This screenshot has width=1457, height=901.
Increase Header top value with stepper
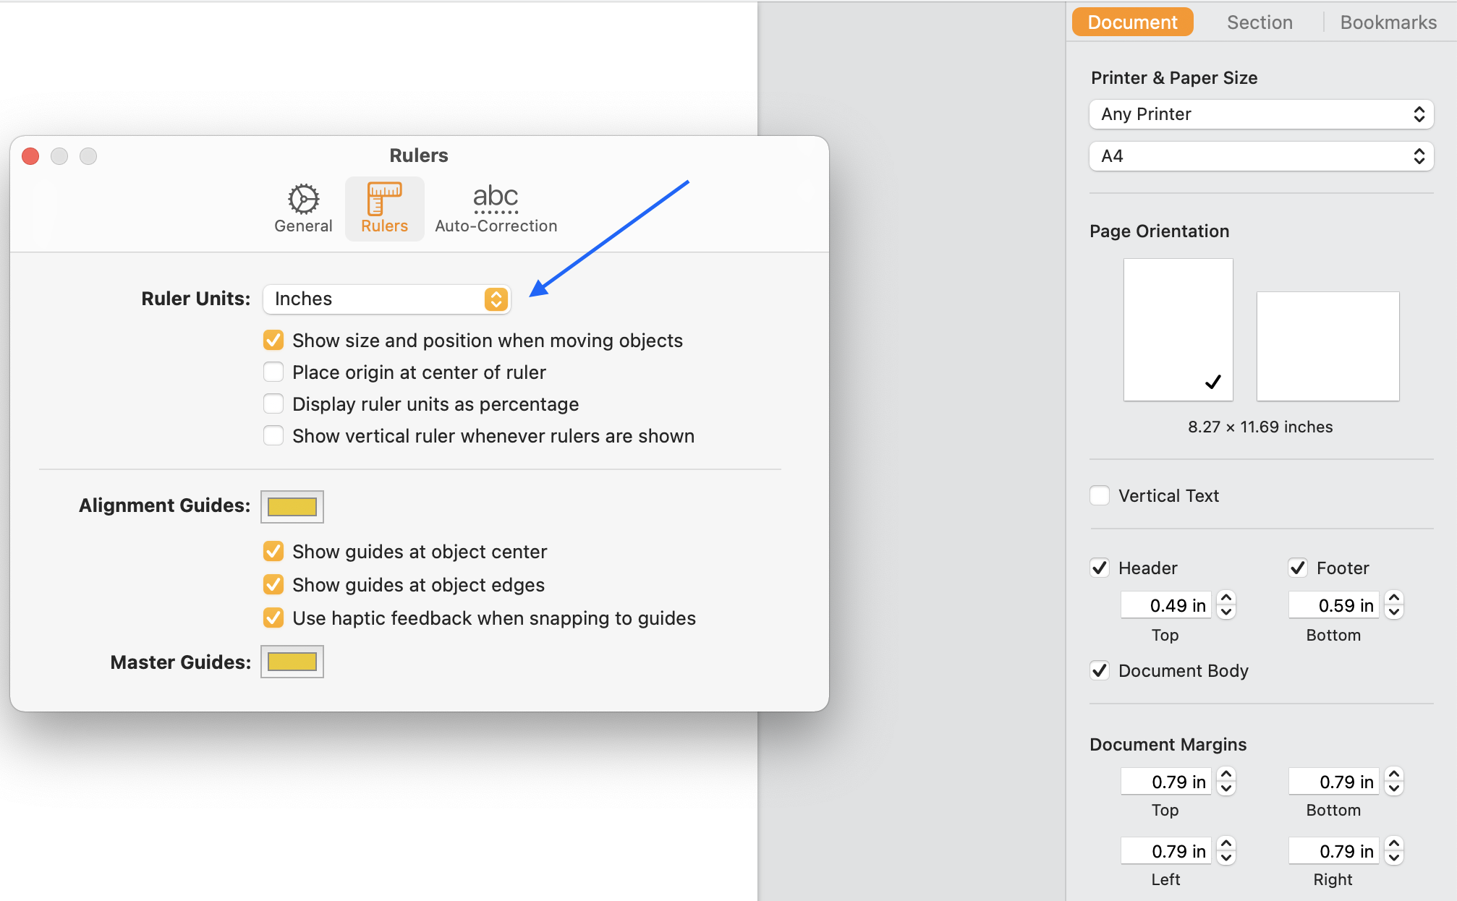click(x=1226, y=598)
